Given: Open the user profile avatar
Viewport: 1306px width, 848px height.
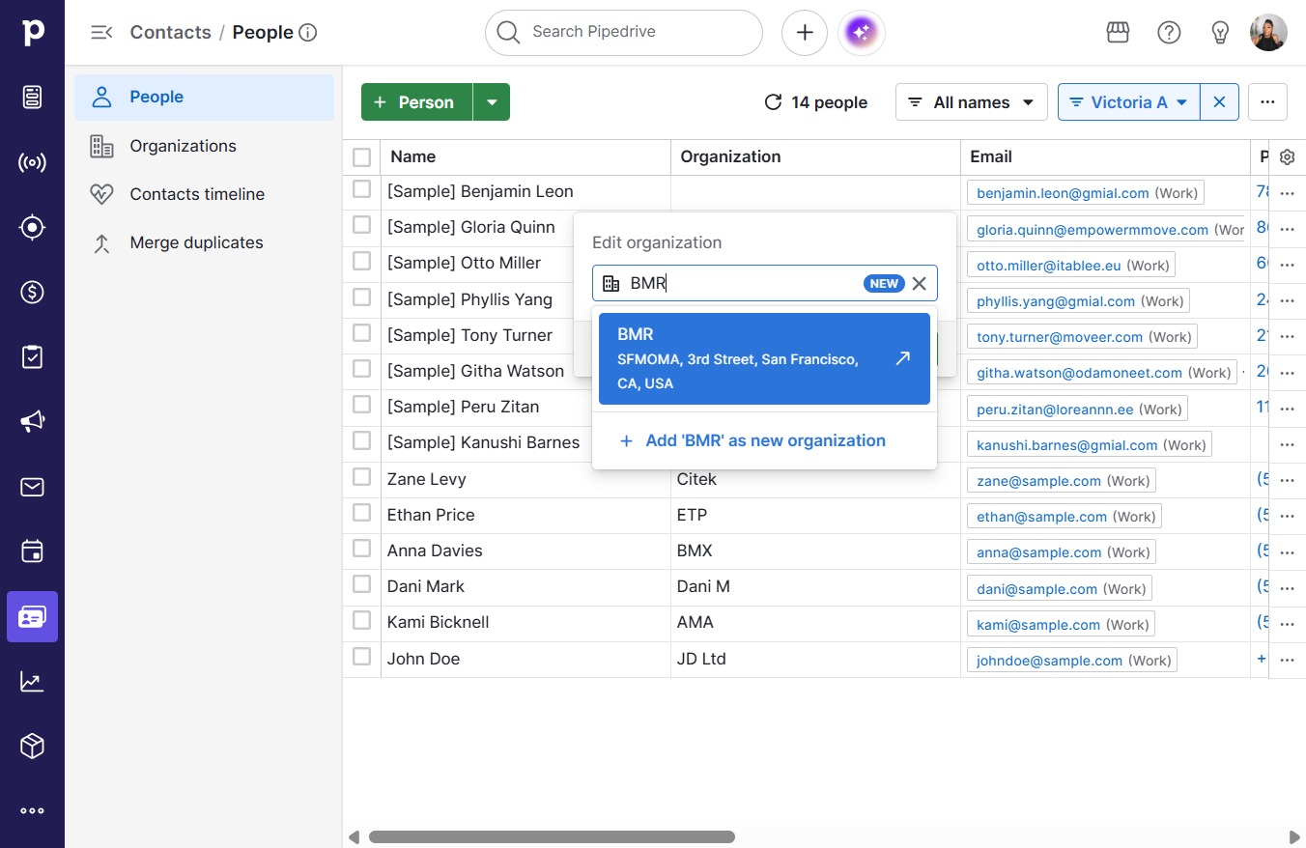Looking at the screenshot, I should pos(1268,32).
